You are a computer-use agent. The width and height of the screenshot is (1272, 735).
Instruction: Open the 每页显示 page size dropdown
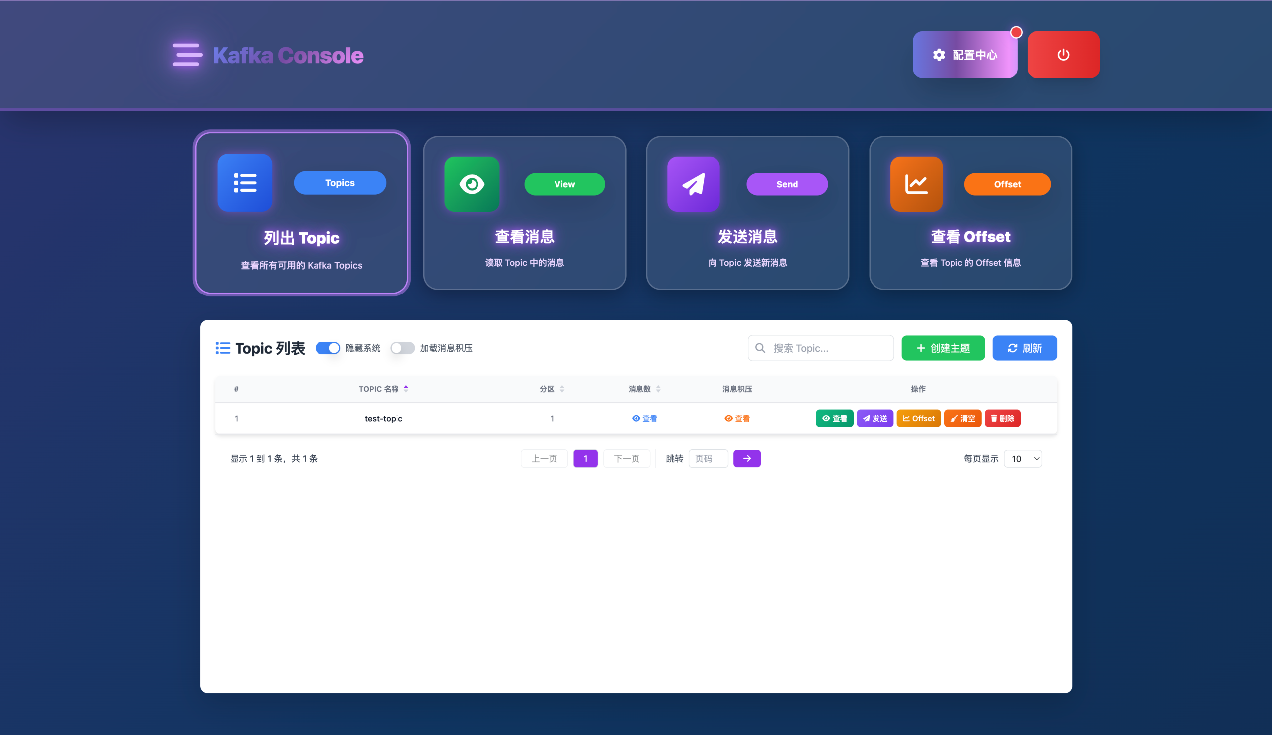1023,458
